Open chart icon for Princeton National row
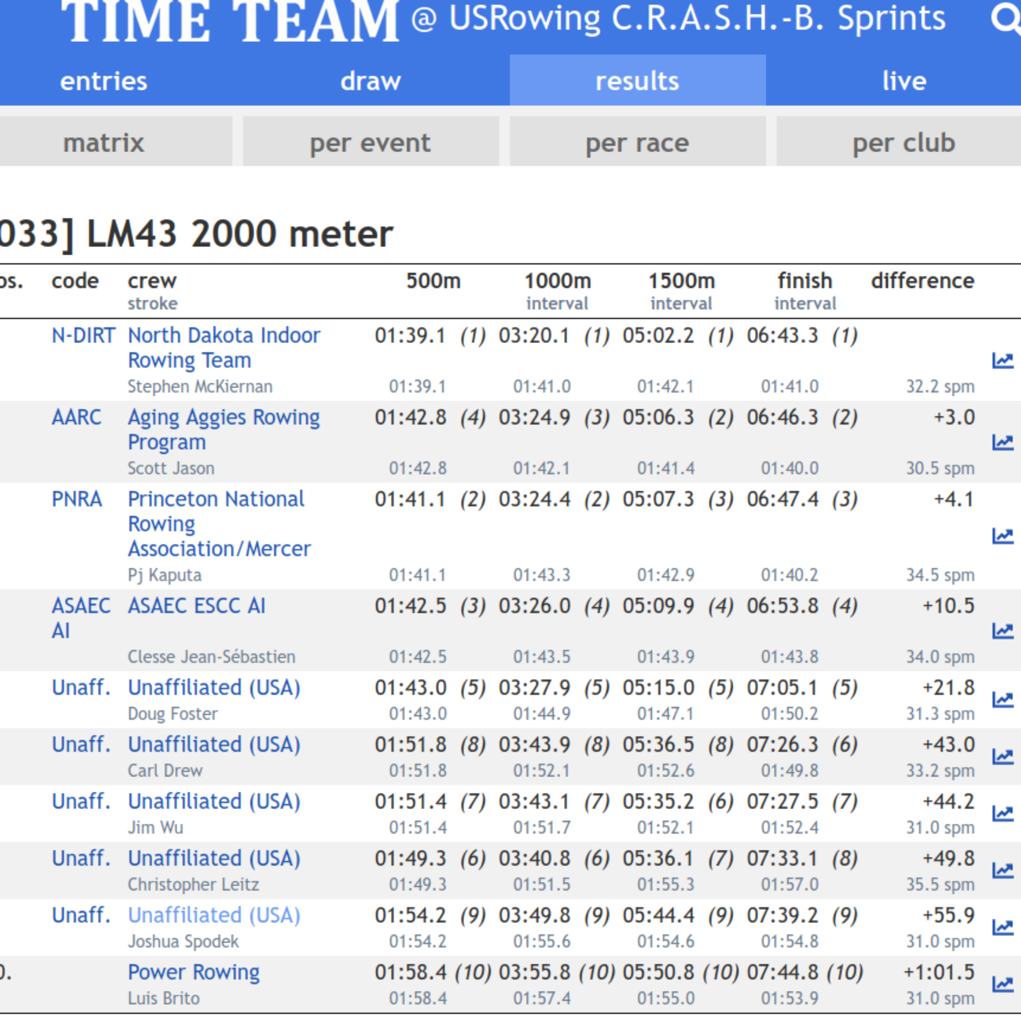The height and width of the screenshot is (1021, 1021). tap(1003, 536)
